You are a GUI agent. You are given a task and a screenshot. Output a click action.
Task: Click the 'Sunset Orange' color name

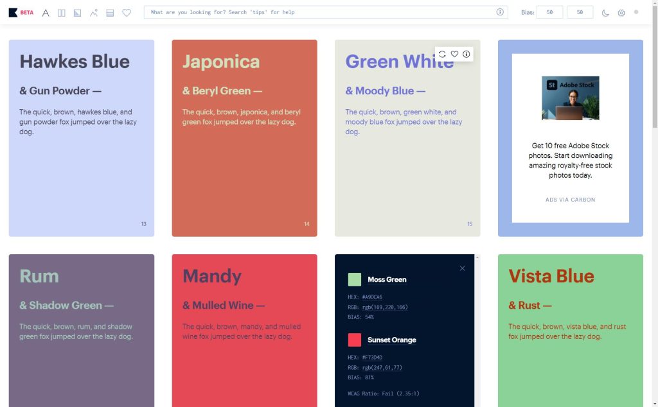392,340
